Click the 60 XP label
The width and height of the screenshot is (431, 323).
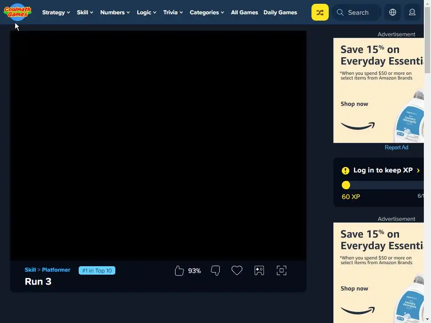click(351, 197)
